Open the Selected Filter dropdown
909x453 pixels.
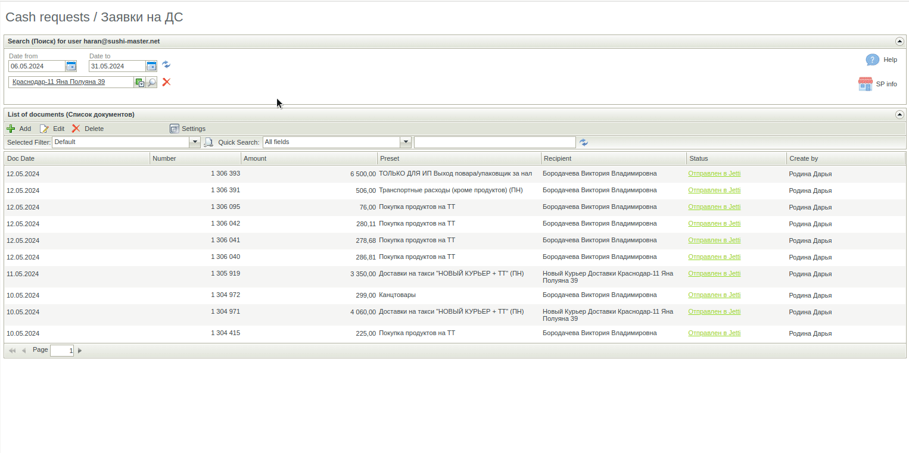pos(195,142)
